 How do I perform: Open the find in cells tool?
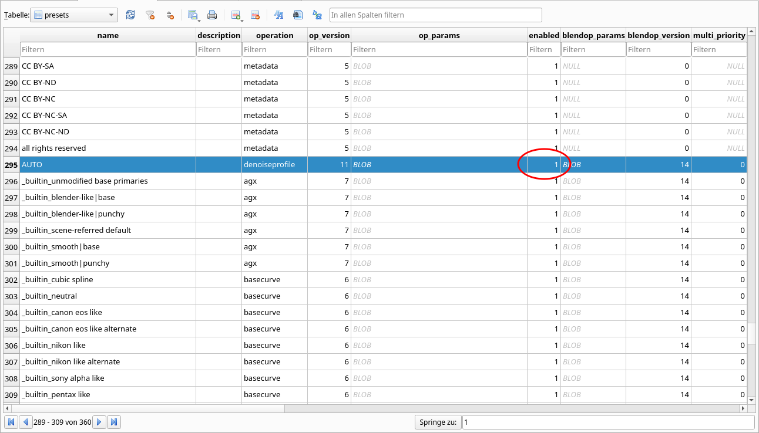[x=298, y=15]
